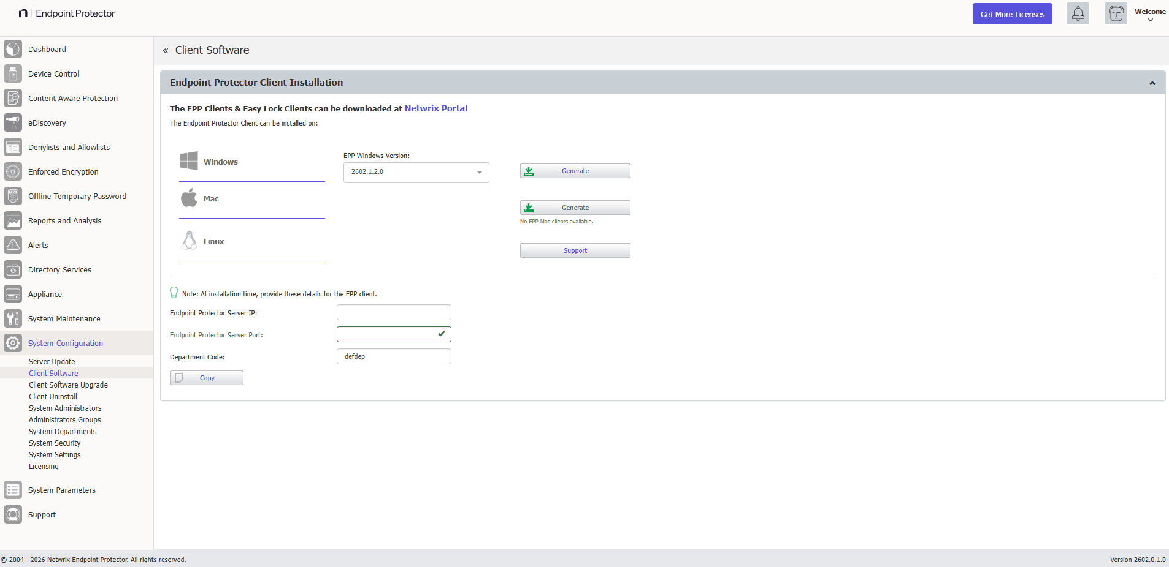Select Client Software submenu item
Viewport: 1169px width, 567px height.
click(x=53, y=374)
